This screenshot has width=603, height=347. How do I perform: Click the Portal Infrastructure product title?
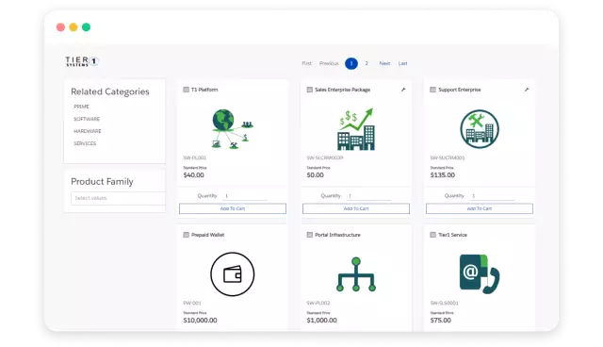(337, 235)
